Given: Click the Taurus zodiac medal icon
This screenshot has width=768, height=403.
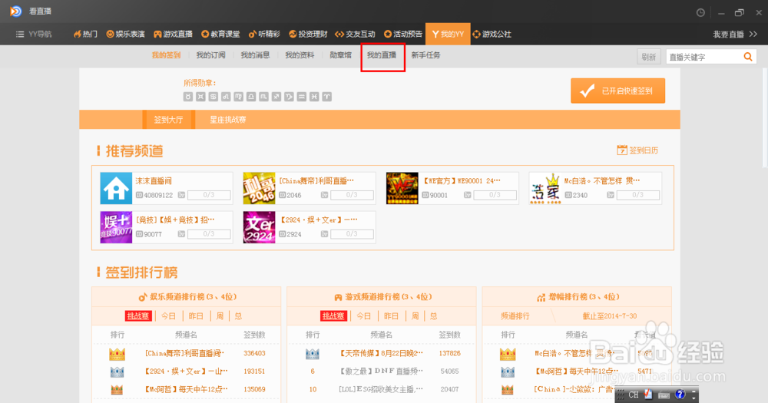Looking at the screenshot, I should 188,97.
